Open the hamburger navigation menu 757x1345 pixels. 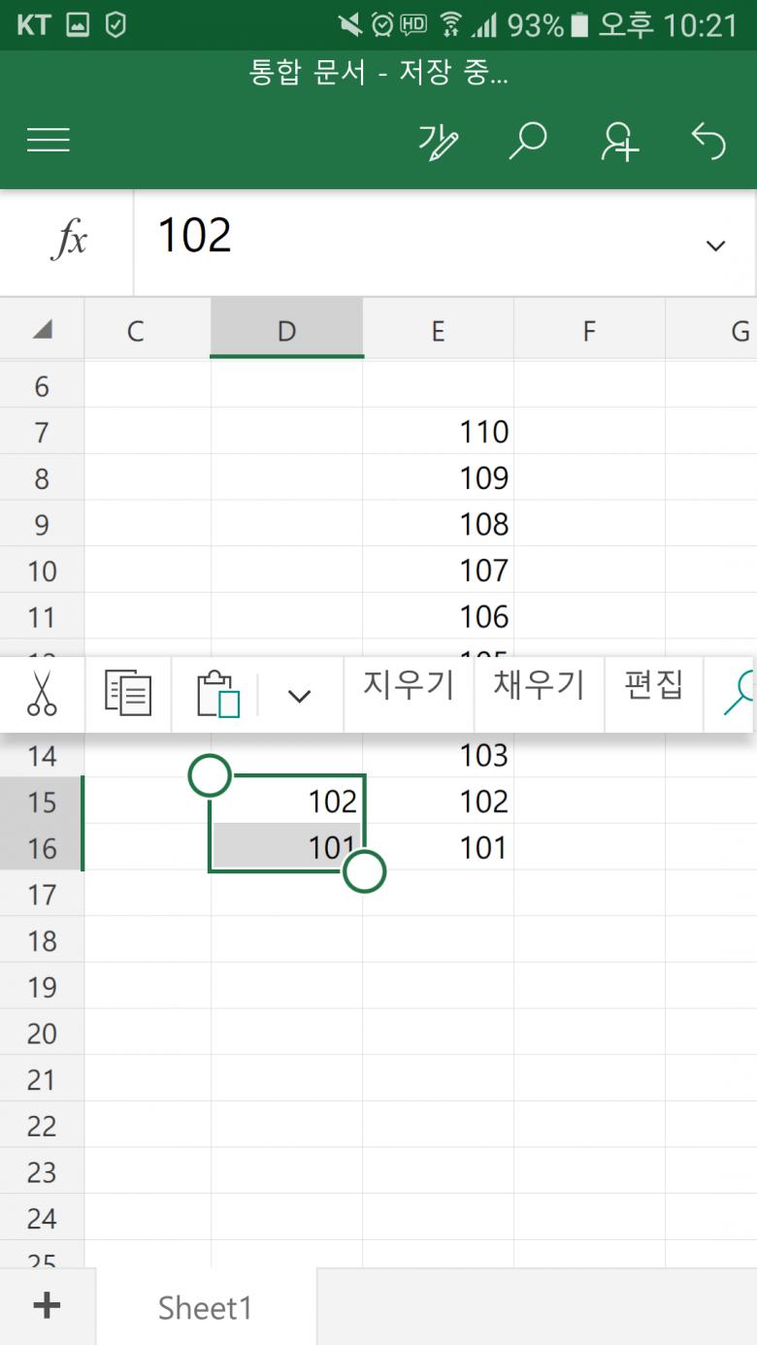[x=49, y=141]
